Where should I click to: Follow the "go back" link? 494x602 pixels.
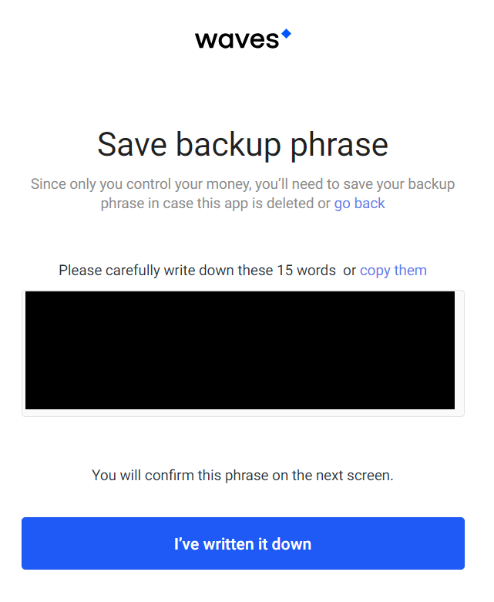coord(359,203)
